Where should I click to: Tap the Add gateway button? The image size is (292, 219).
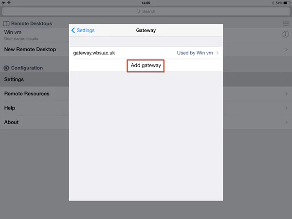(x=146, y=65)
